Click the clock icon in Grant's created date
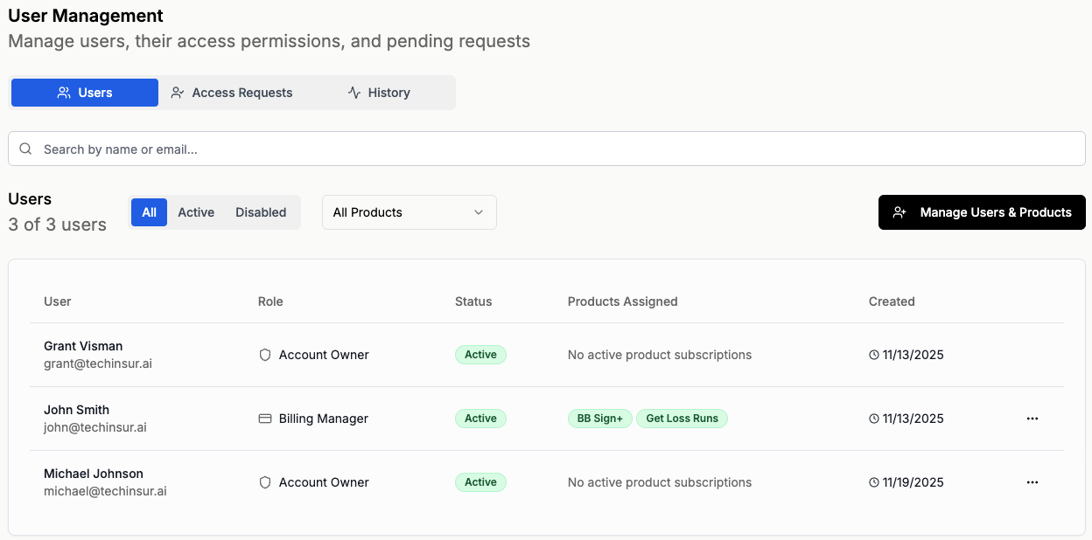The width and height of the screenshot is (1092, 540). pyautogui.click(x=873, y=355)
